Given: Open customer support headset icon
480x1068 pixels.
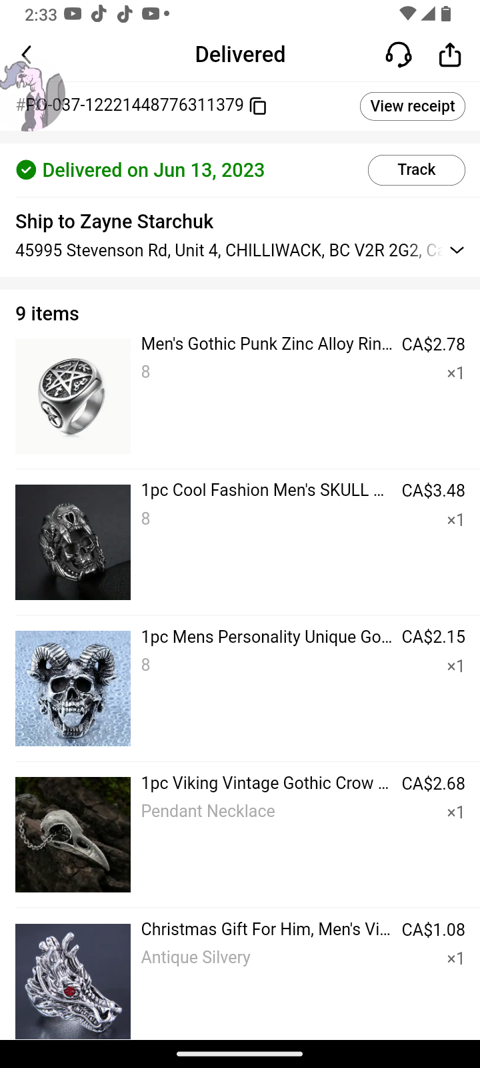Looking at the screenshot, I should (399, 55).
